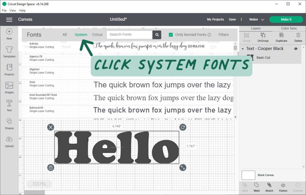Collapse the Text - Cooper Black layer group
Viewport: 306px width, 195px height.
pos(243,49)
